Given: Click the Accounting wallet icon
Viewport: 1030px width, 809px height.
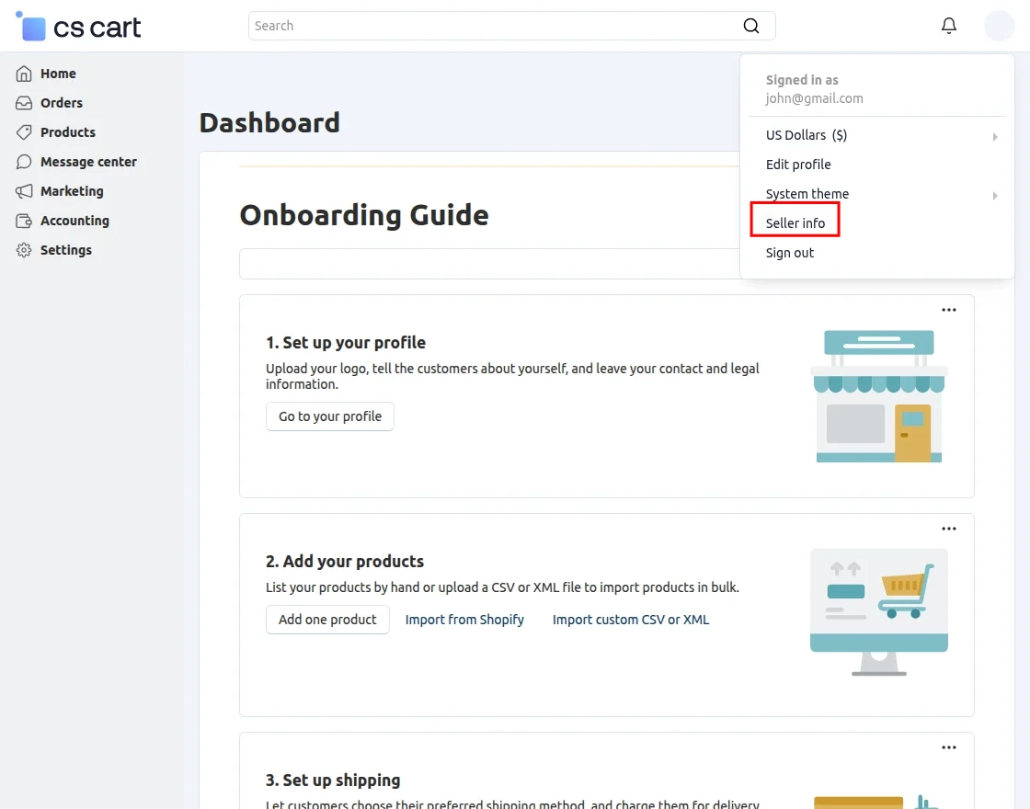Looking at the screenshot, I should 24,221.
